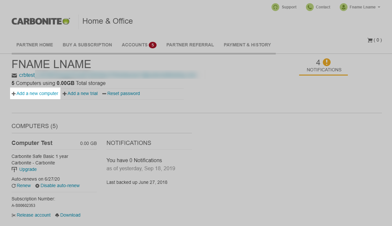Image resolution: width=392 pixels, height=226 pixels.
Task: Click the Renew circular-arrow icon
Action: click(x=14, y=185)
